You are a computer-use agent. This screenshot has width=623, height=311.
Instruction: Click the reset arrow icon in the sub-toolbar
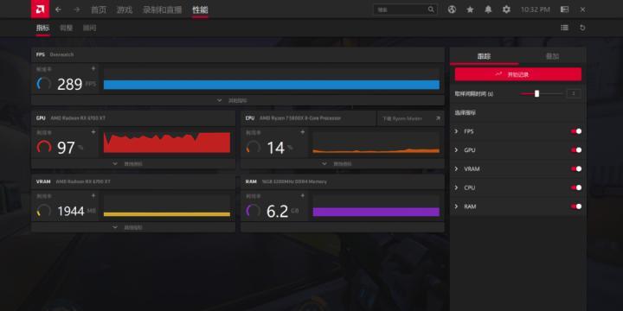coord(582,28)
